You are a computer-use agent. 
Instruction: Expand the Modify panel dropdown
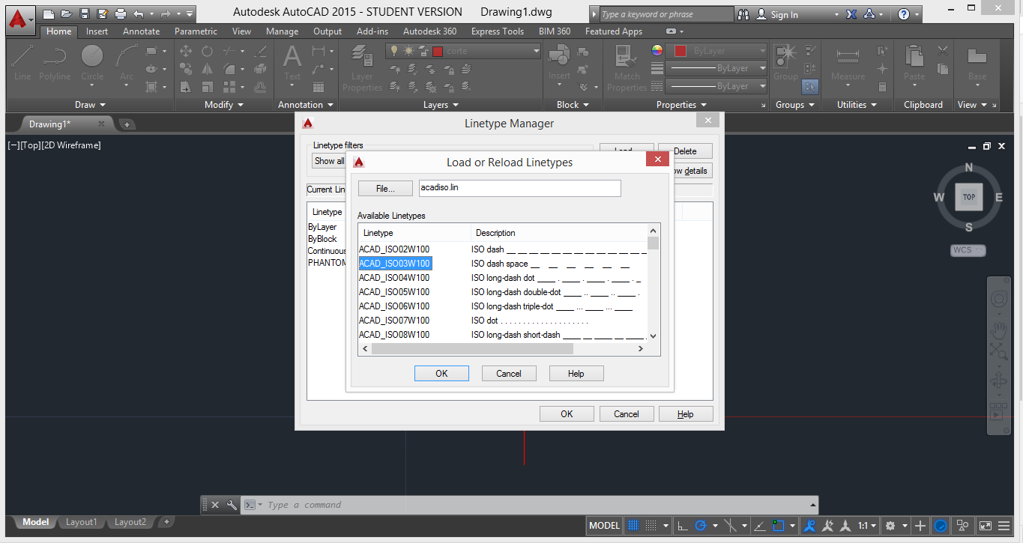pos(223,105)
